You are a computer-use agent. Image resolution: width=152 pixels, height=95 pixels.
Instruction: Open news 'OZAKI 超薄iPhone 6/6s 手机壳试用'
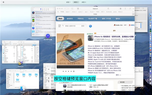tap(104, 48)
